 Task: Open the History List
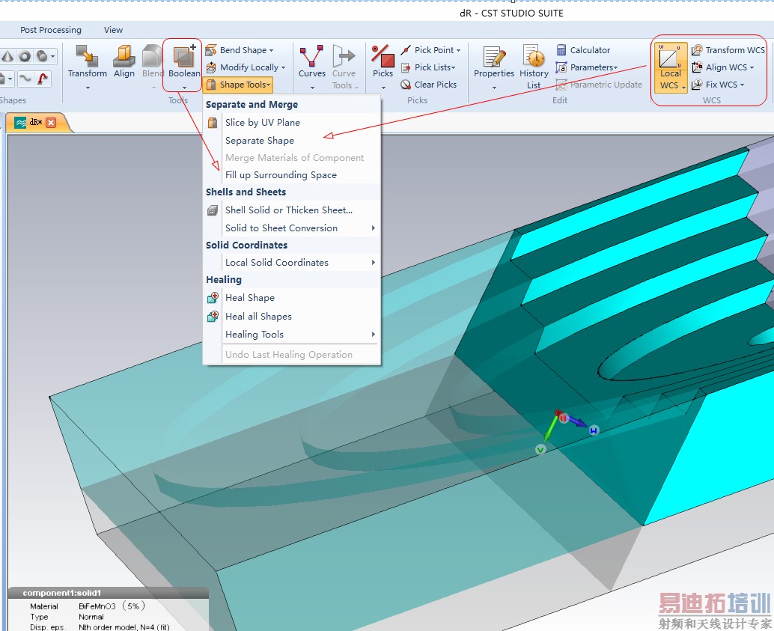534,66
